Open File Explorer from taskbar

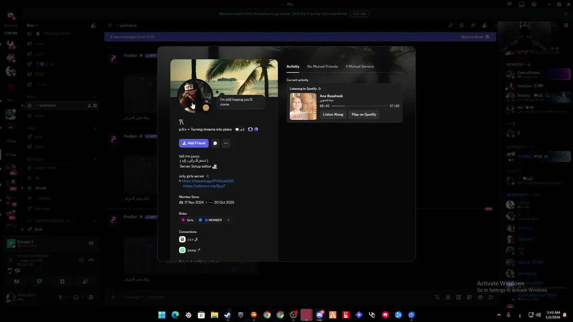coord(214,315)
